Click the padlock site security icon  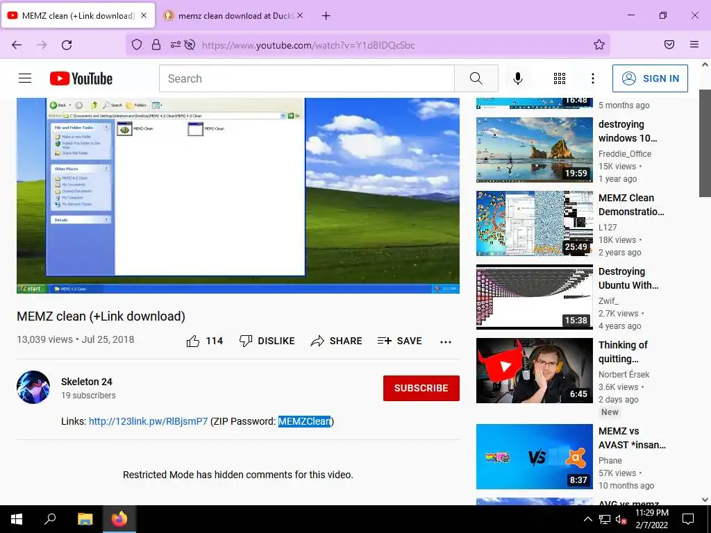pyautogui.click(x=156, y=44)
